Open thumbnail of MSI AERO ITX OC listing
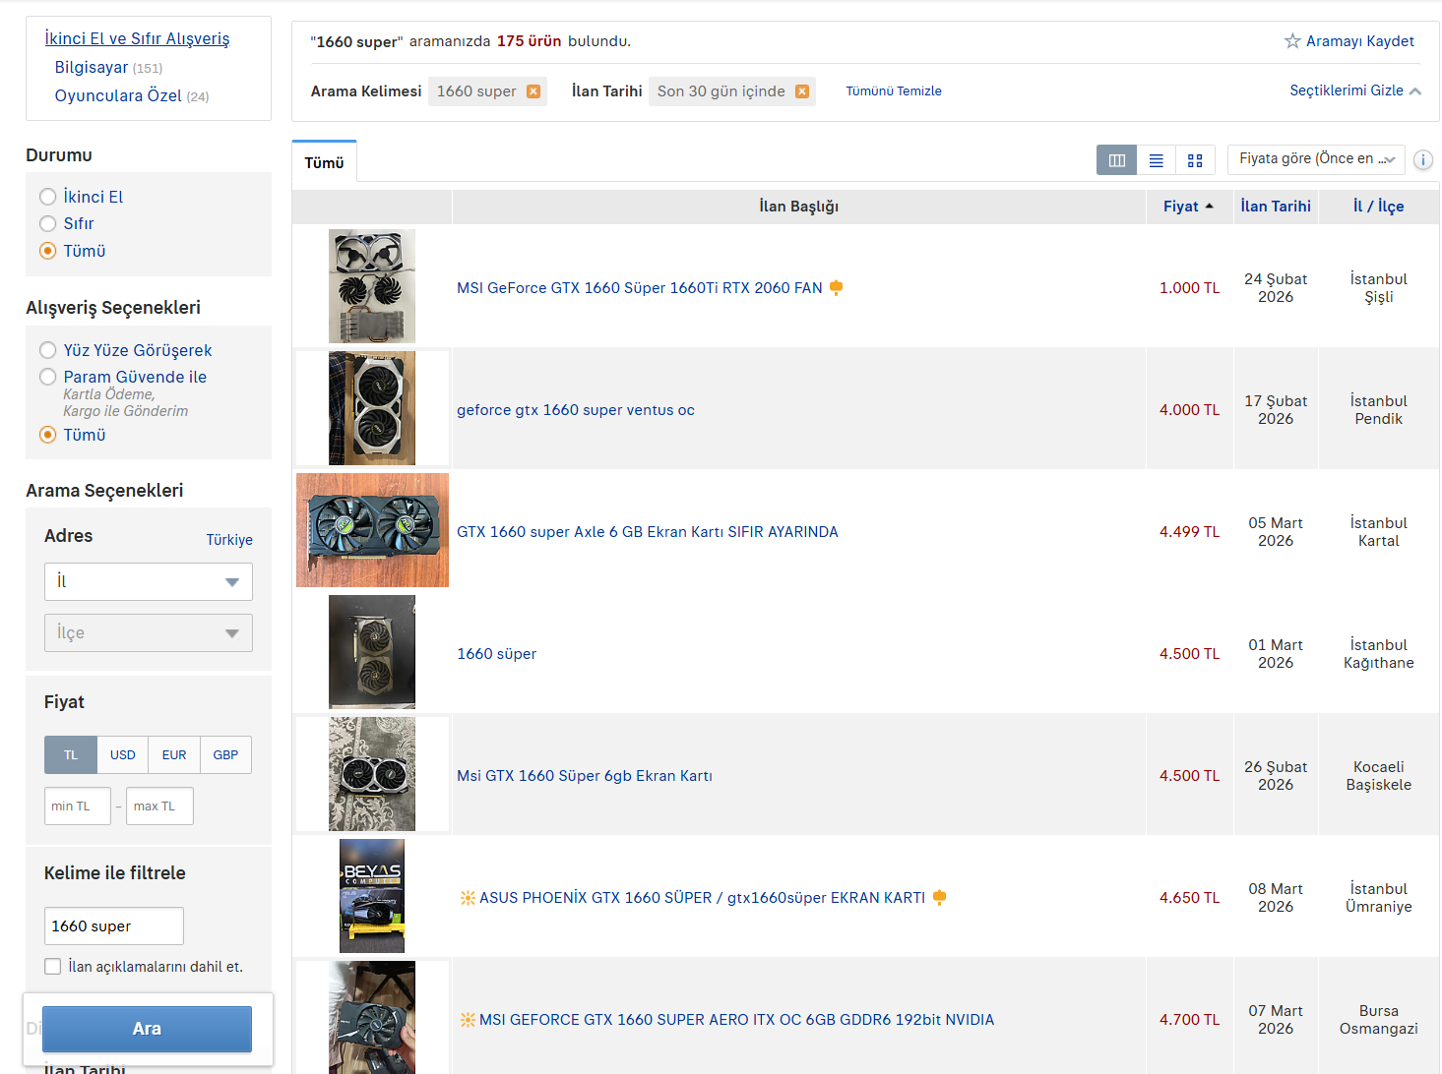 (x=372, y=1017)
